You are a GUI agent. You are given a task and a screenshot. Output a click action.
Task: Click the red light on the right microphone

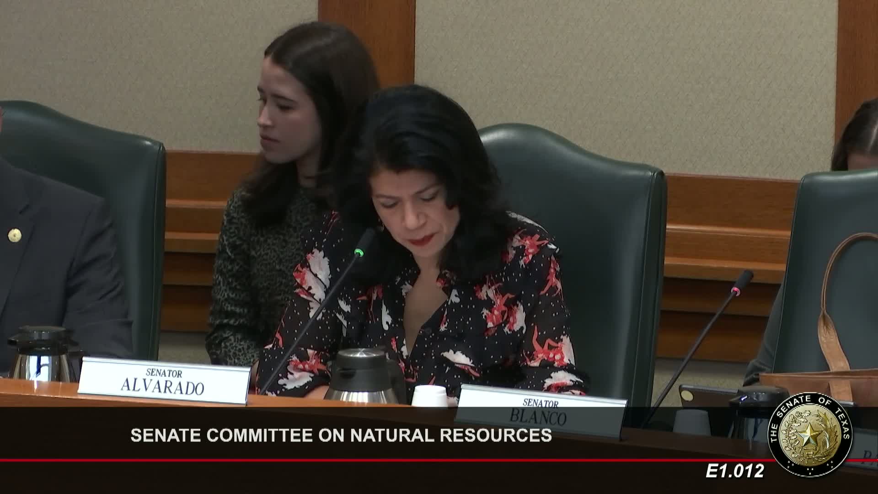(x=737, y=290)
